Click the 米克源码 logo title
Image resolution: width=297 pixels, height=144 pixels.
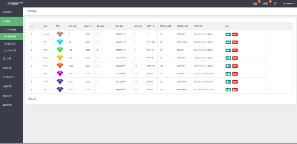point(15,3)
